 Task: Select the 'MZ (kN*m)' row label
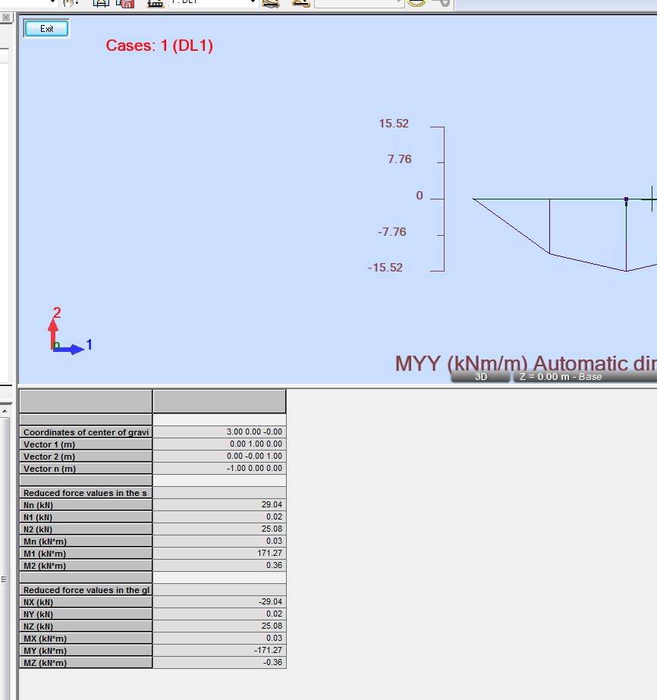(x=86, y=663)
